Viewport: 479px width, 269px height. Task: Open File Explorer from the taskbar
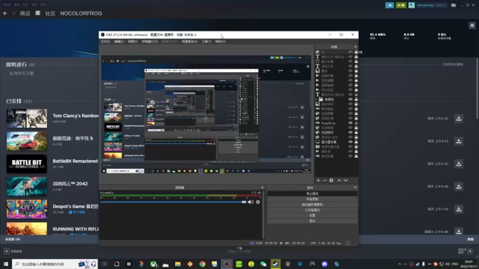pyautogui.click(x=178, y=264)
